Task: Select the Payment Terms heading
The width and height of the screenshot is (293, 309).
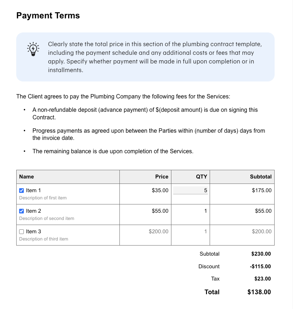Action: pyautogui.click(x=48, y=16)
